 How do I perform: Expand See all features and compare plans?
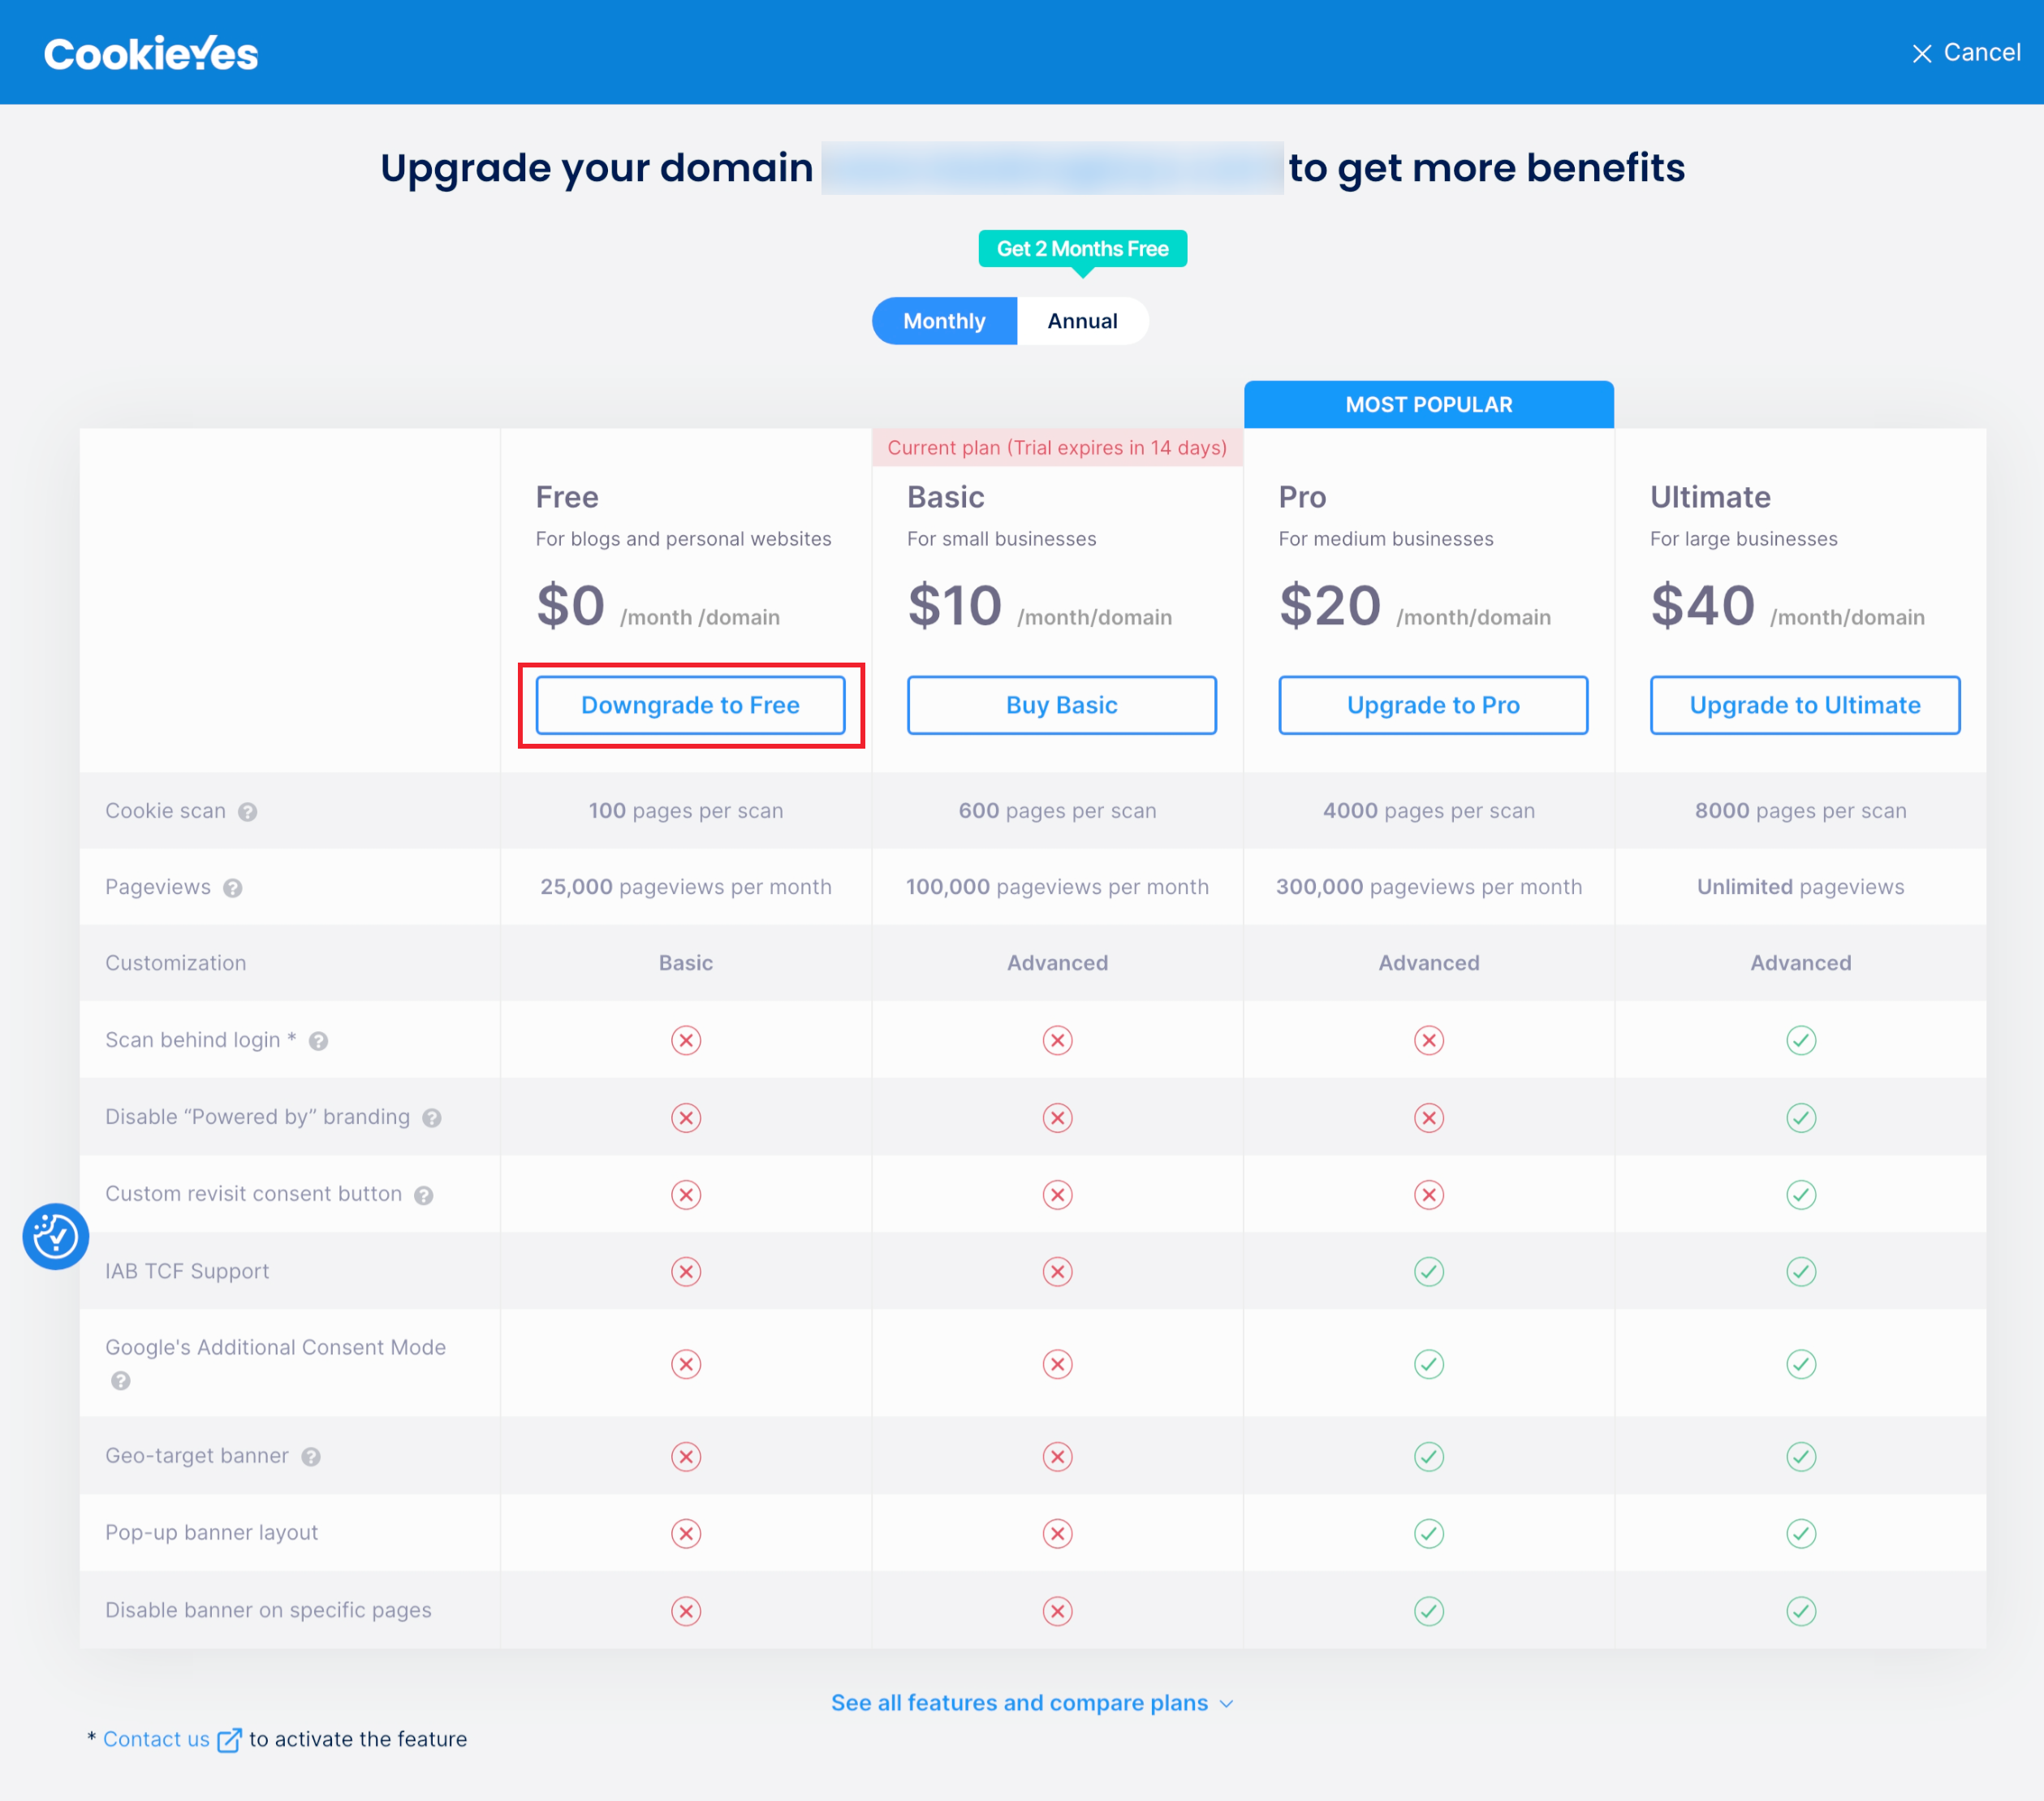[x=1019, y=1703]
